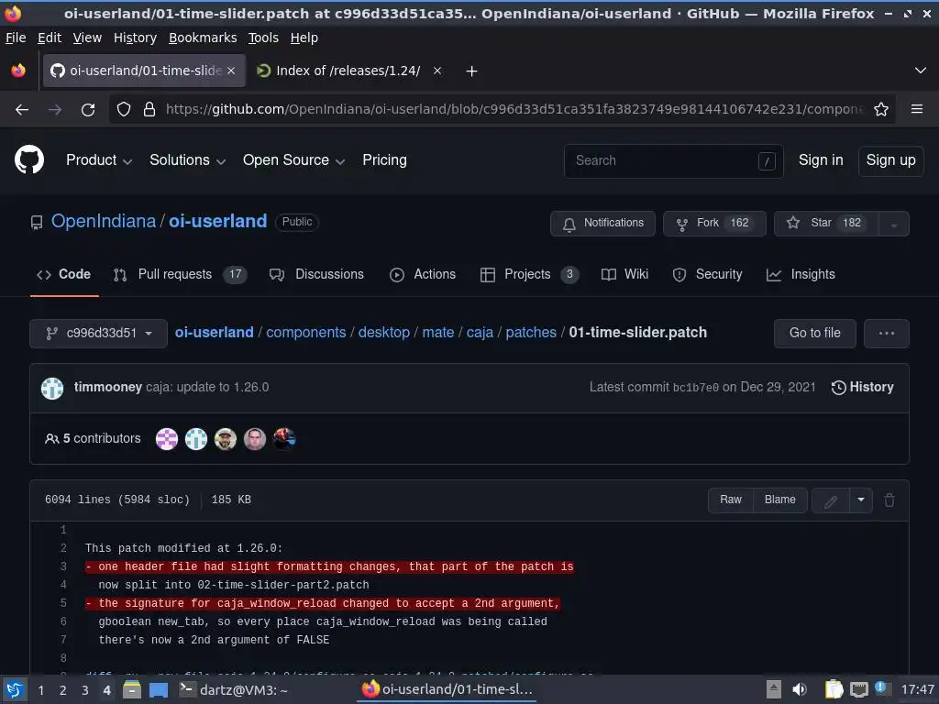939x704 pixels.
Task: Open the Pull requests tab
Action: 180,275
